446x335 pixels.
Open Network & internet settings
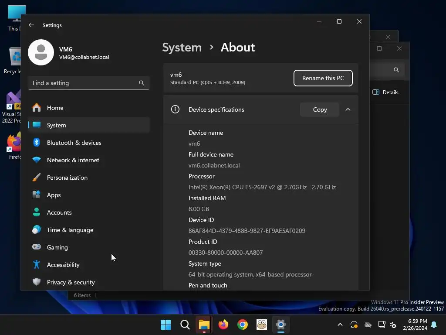pyautogui.click(x=89, y=160)
